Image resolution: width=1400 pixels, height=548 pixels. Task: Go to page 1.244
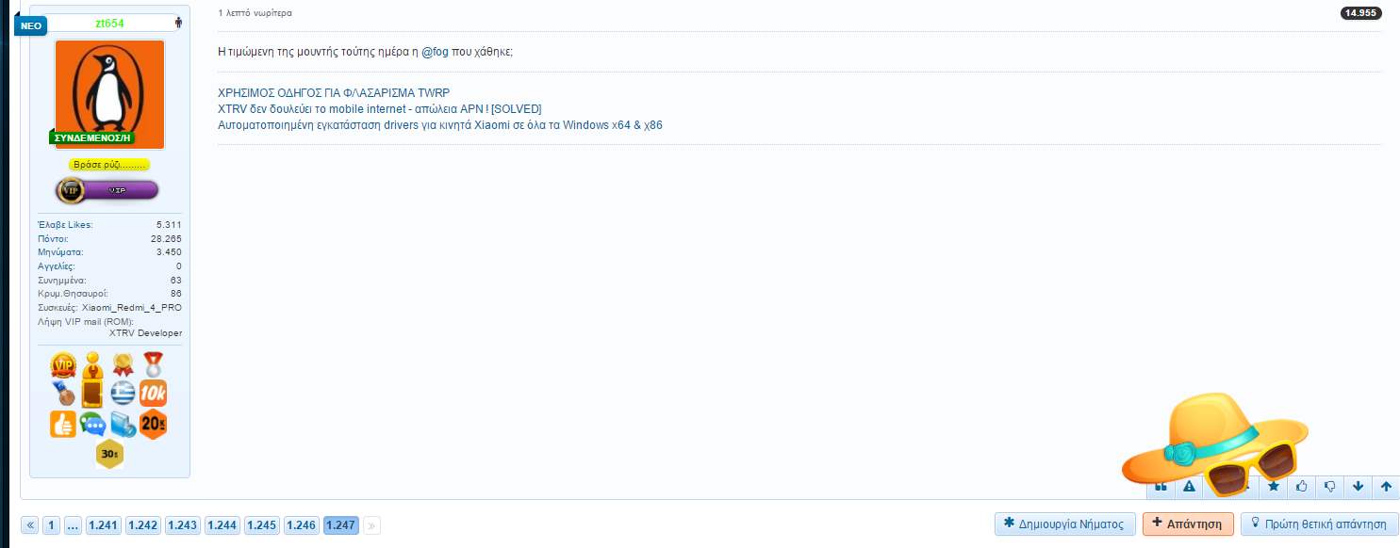(222, 525)
